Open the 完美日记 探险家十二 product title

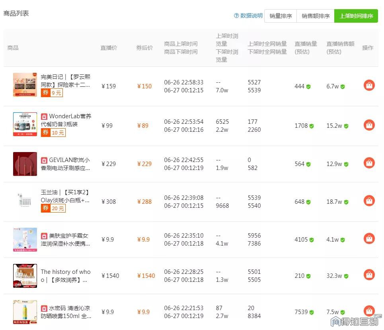point(65,81)
